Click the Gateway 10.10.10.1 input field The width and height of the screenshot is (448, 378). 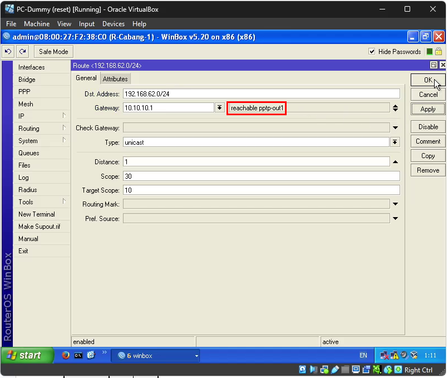pyautogui.click(x=169, y=107)
